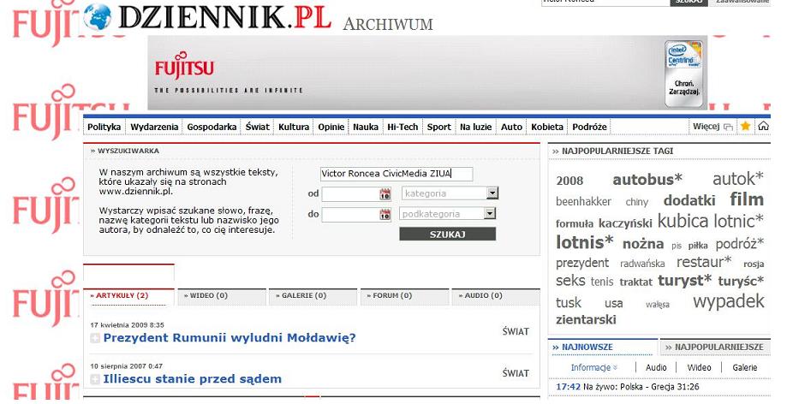
Task: Select the Wideo filter in news panel
Action: pos(699,368)
